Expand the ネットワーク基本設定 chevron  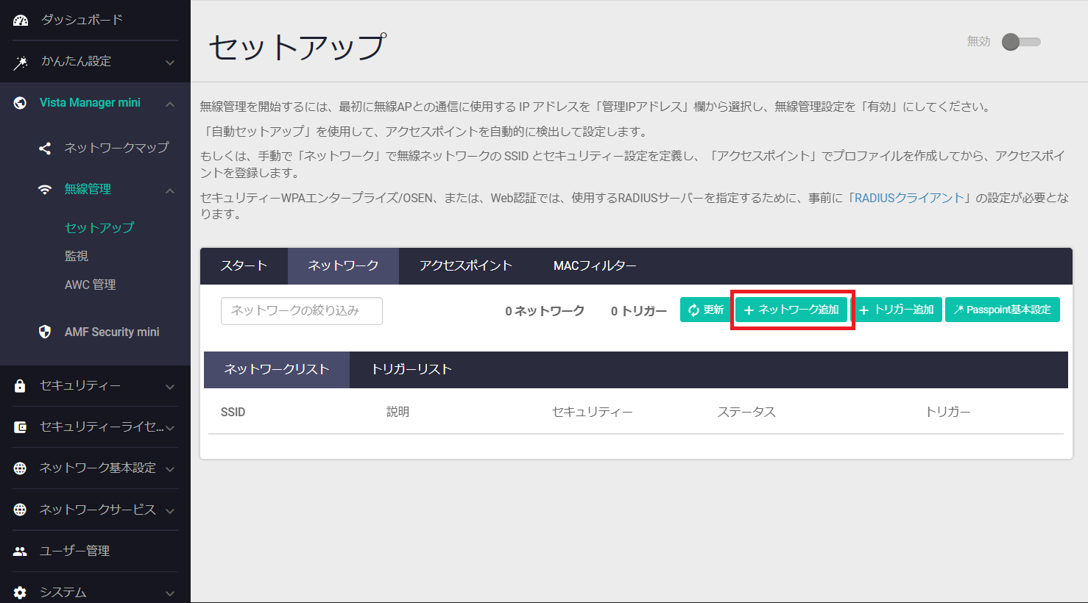click(170, 469)
